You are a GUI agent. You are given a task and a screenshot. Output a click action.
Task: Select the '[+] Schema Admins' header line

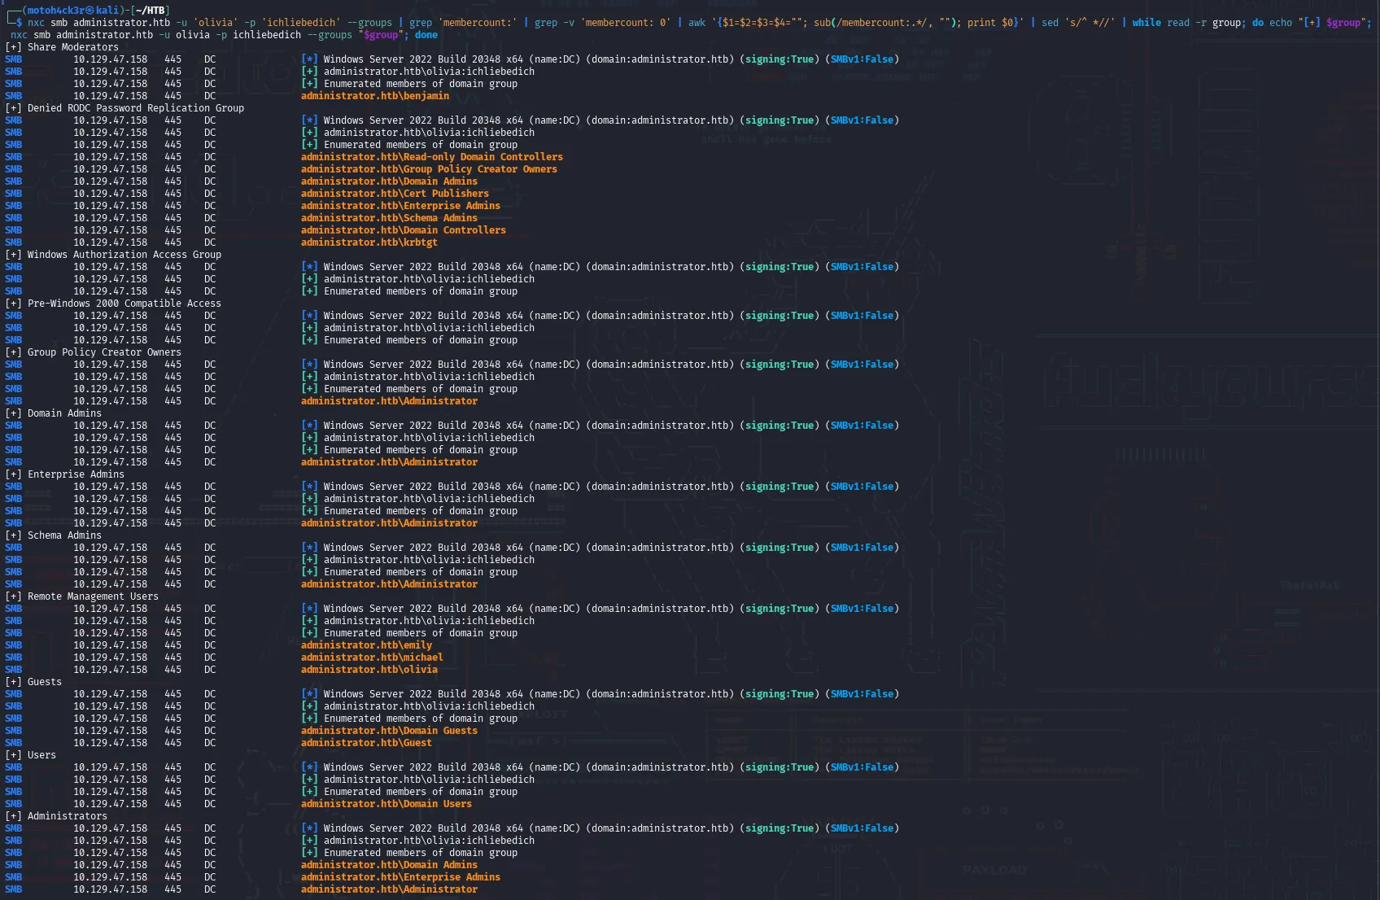[x=53, y=535]
